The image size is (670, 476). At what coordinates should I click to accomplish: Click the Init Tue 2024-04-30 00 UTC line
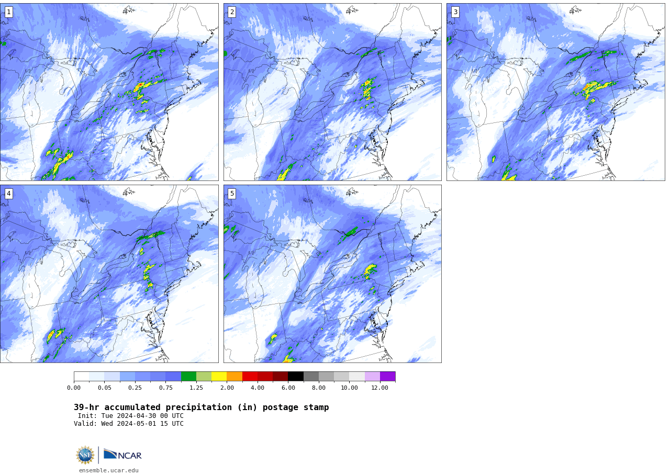pyautogui.click(x=131, y=416)
